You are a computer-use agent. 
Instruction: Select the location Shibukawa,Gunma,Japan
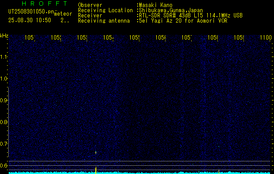pyautogui.click(x=171, y=10)
